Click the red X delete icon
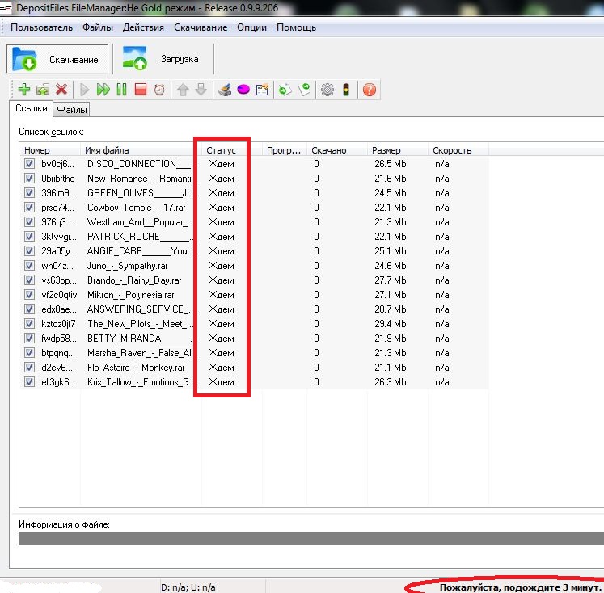This screenshot has height=593, width=604. (x=61, y=90)
